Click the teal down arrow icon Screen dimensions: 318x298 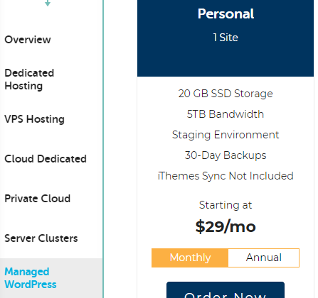click(48, 3)
